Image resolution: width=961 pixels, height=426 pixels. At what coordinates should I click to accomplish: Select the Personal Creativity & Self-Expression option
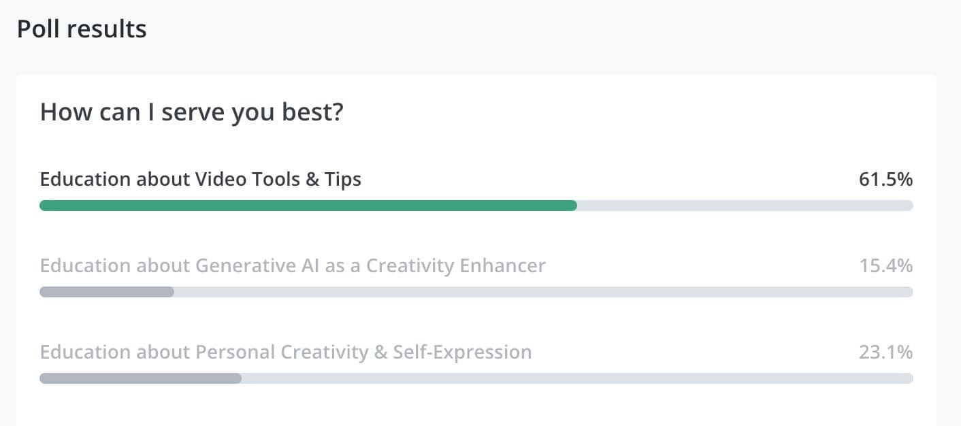[x=286, y=352]
